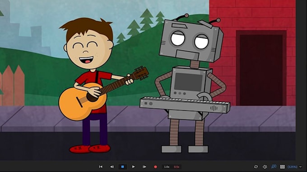Open the zoom level dropdown arrow
The image size is (307, 172).
300,167
